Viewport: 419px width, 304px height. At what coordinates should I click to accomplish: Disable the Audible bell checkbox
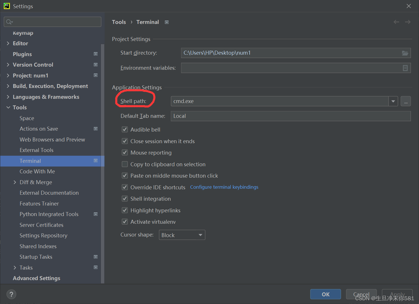[125, 129]
